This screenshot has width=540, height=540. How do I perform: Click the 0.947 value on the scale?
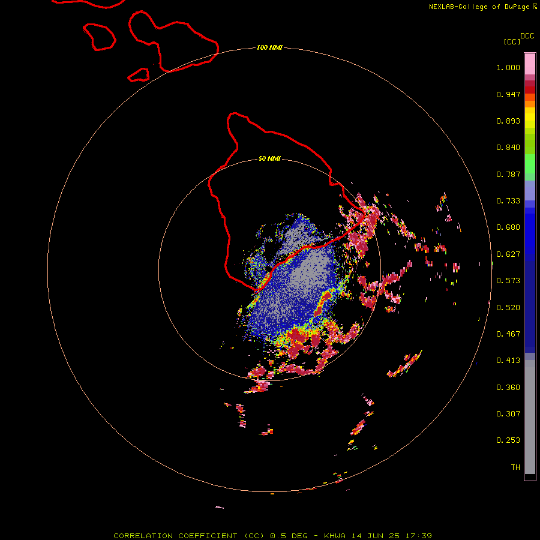coord(508,94)
